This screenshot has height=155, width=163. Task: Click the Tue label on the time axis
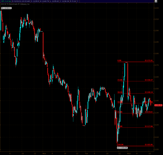pos(86,153)
